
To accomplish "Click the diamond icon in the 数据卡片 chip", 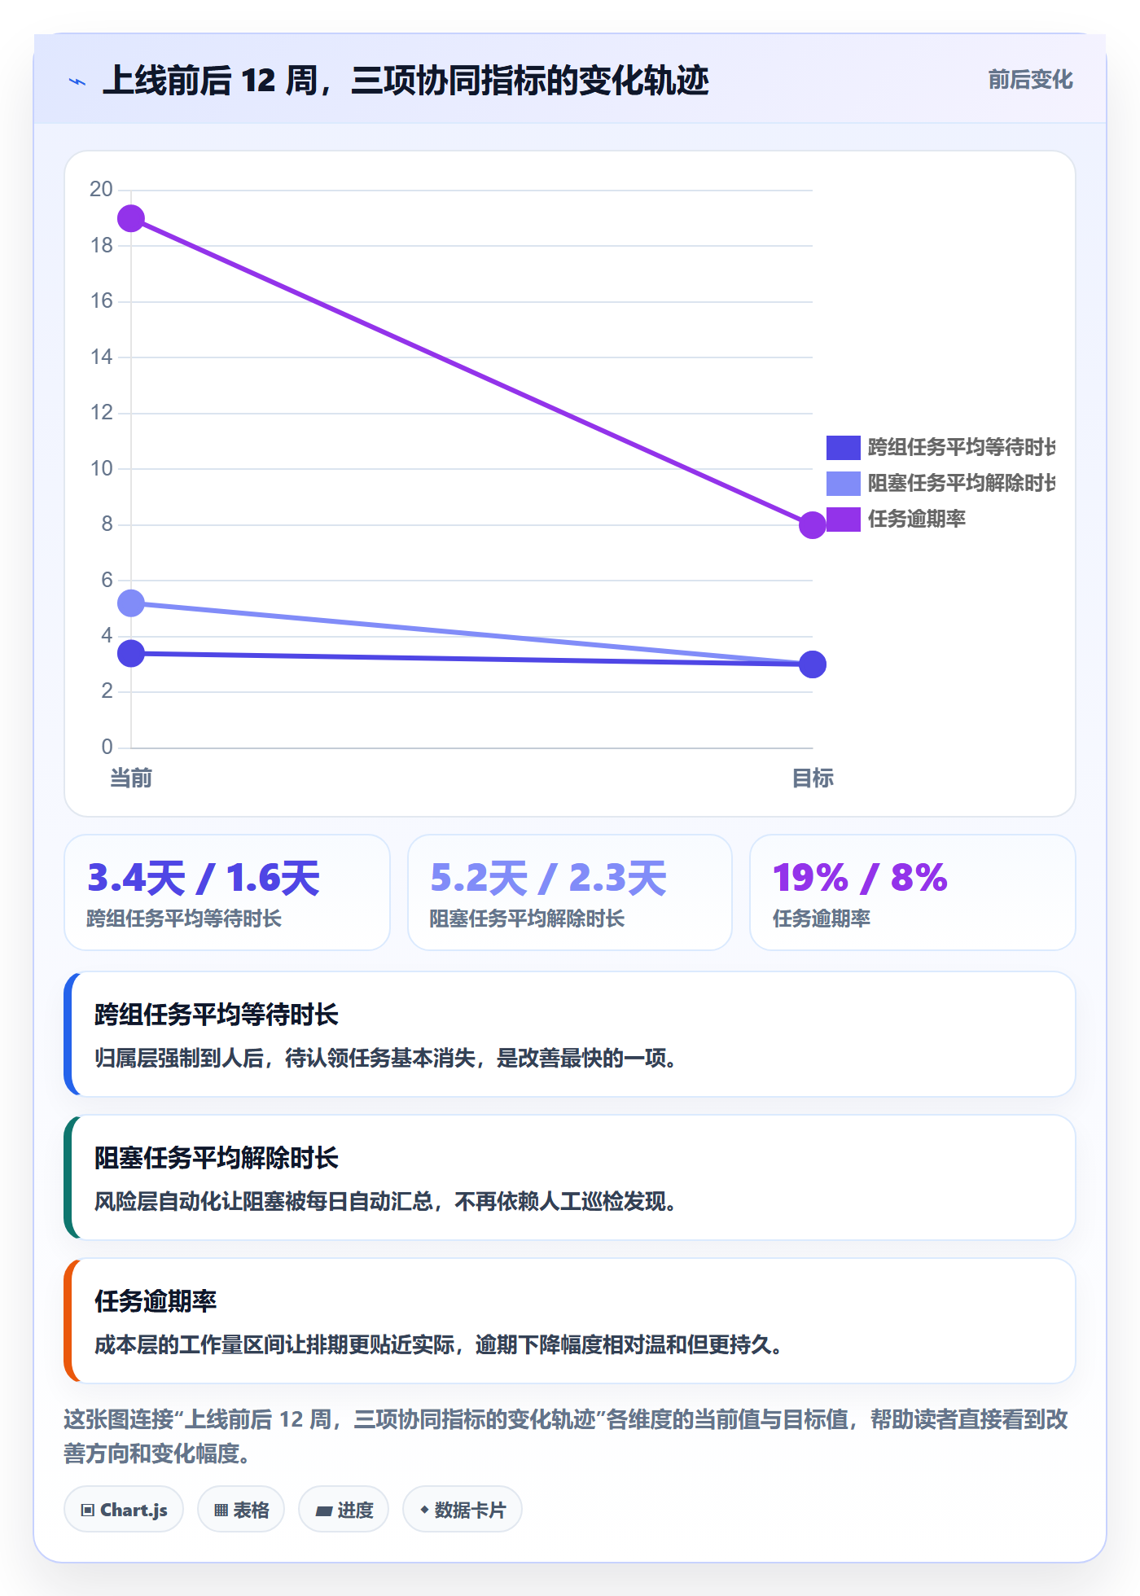I will [424, 1510].
